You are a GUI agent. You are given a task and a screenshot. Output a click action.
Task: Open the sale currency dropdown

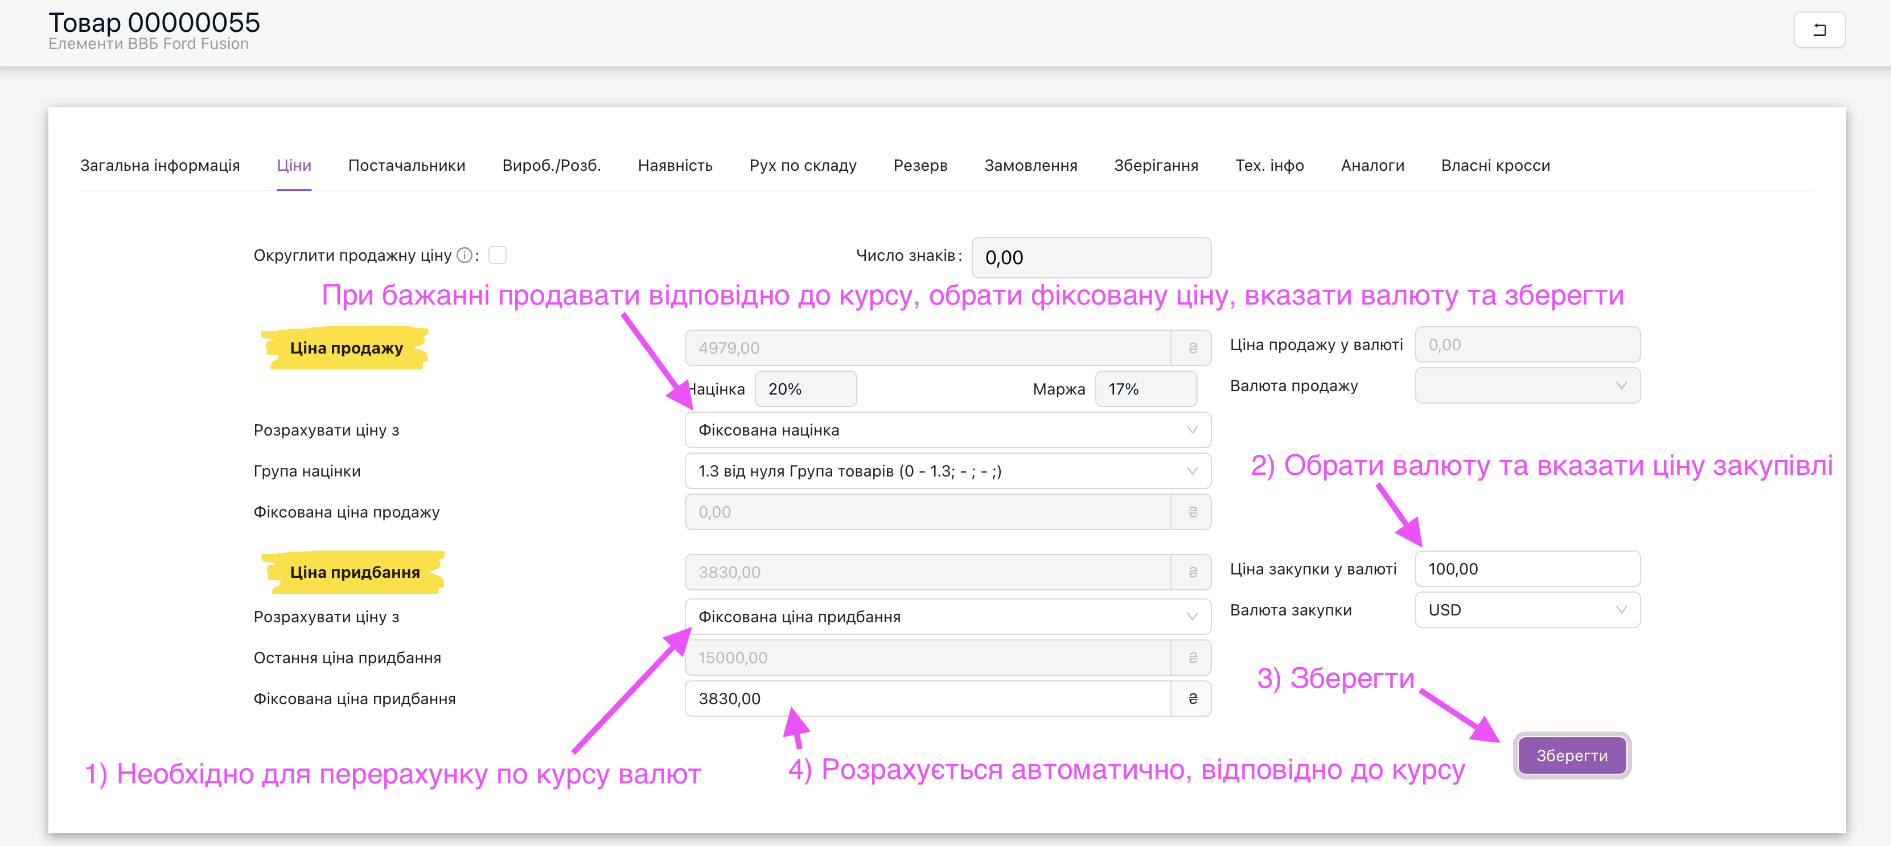[x=1527, y=385]
